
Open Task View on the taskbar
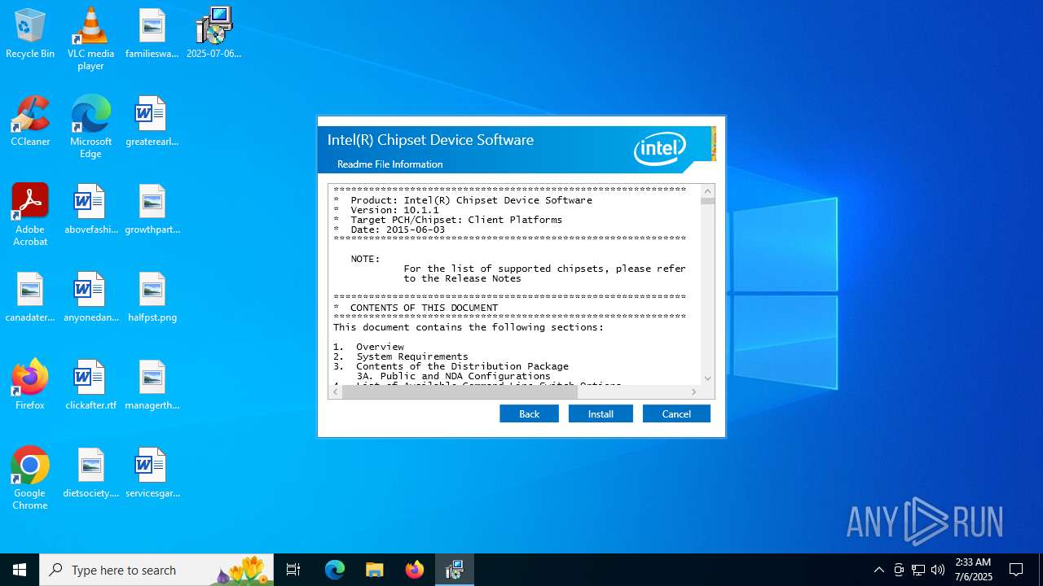pos(293,570)
